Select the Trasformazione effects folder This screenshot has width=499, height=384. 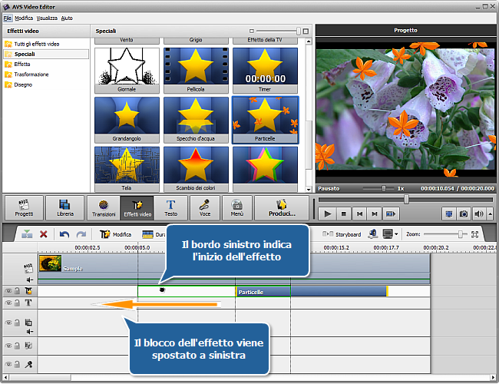coord(31,74)
